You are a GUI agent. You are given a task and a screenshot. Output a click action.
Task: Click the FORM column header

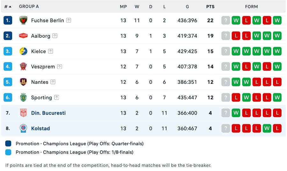pos(251,6)
